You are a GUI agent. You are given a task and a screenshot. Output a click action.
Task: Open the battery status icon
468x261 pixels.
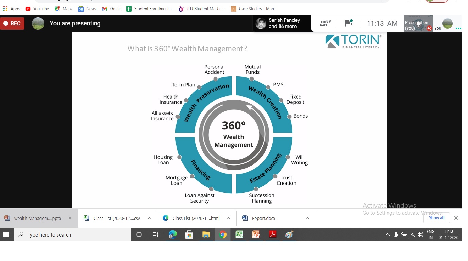click(x=404, y=234)
